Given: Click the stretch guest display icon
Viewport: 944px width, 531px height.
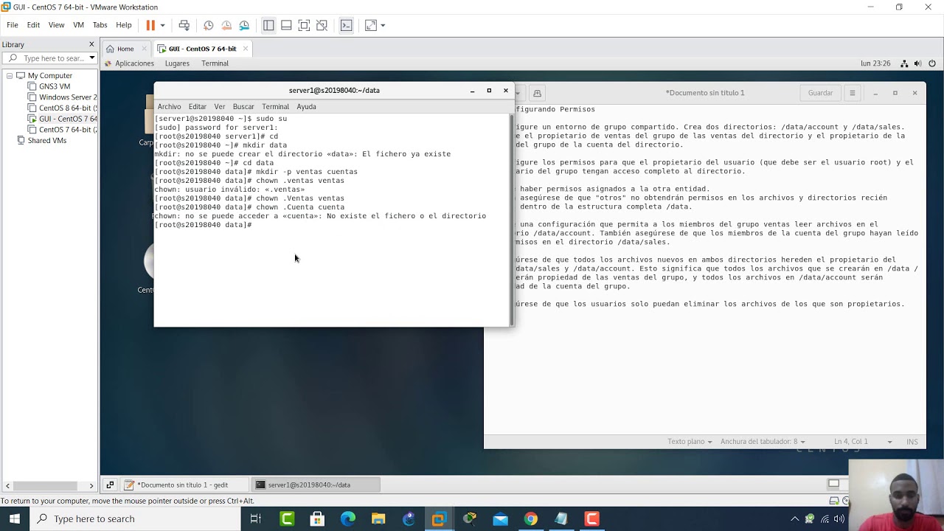Looking at the screenshot, I should click(x=371, y=25).
